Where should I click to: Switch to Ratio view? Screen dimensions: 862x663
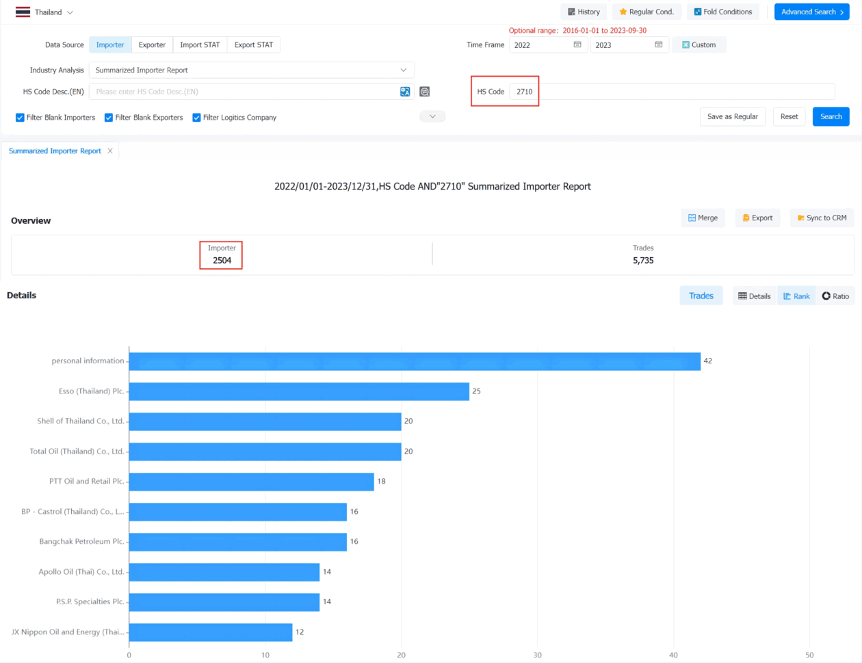point(835,296)
